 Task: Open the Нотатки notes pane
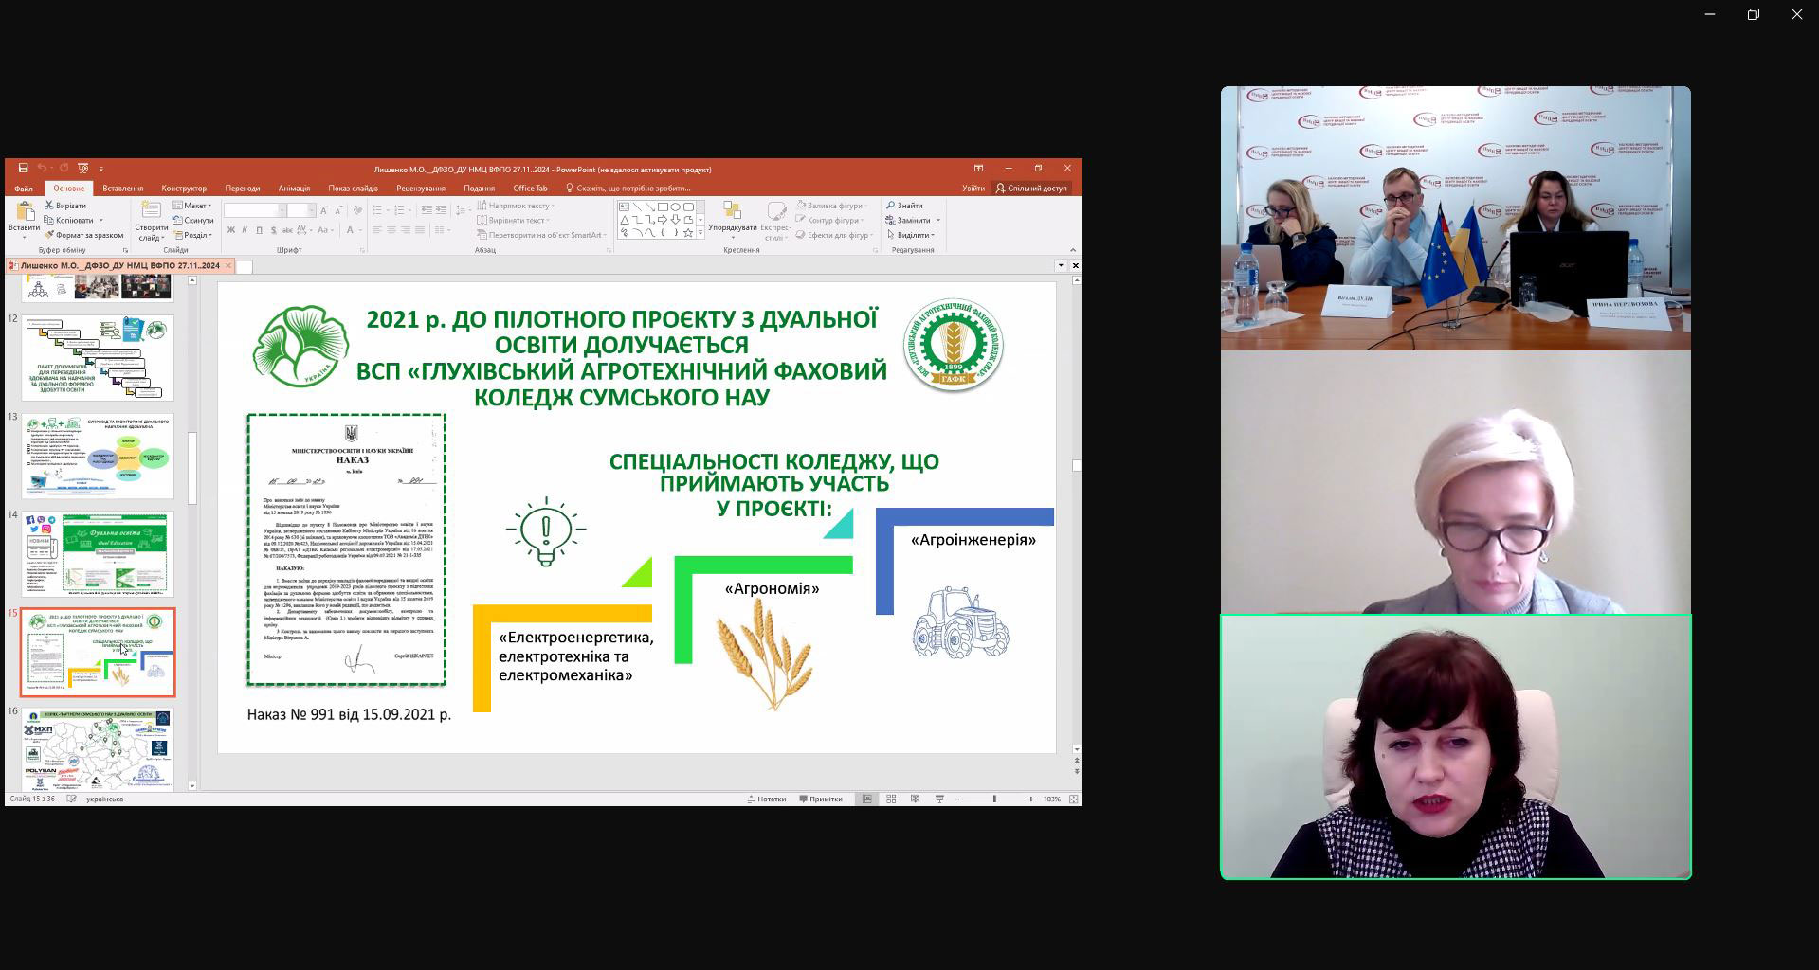(767, 799)
